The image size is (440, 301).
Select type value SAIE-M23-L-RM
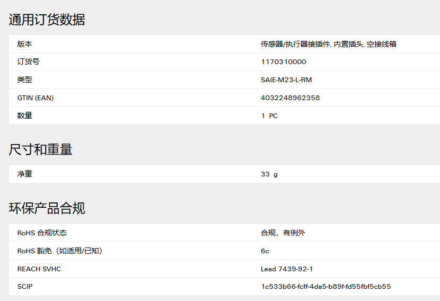(x=286, y=79)
